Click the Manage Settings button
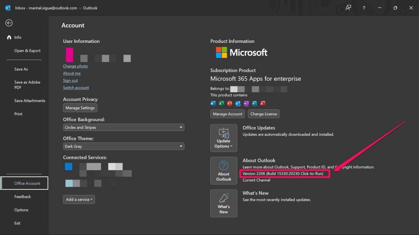 (x=80, y=108)
